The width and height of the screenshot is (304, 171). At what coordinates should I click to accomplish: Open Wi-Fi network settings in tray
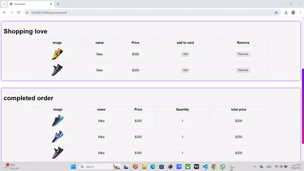coord(276,166)
